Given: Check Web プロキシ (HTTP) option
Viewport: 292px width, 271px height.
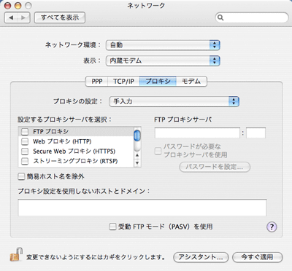Looking at the screenshot, I should (x=25, y=141).
